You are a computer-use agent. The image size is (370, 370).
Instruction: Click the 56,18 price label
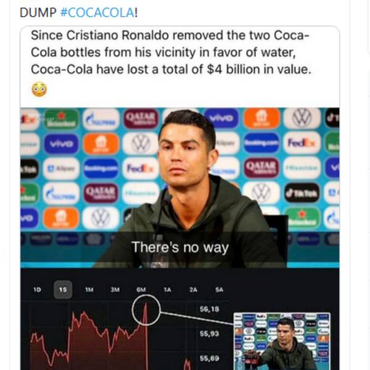tap(210, 308)
